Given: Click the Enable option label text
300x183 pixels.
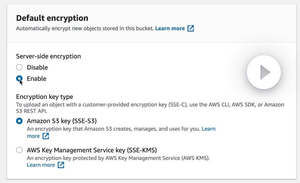Looking at the screenshot, I should click(37, 79).
